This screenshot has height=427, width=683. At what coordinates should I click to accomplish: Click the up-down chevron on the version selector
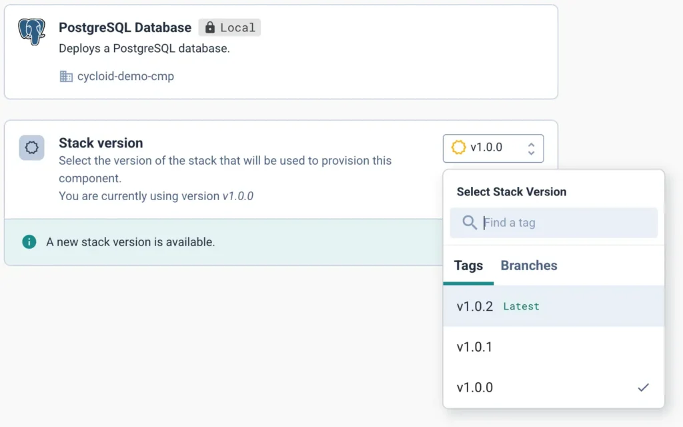(531, 148)
